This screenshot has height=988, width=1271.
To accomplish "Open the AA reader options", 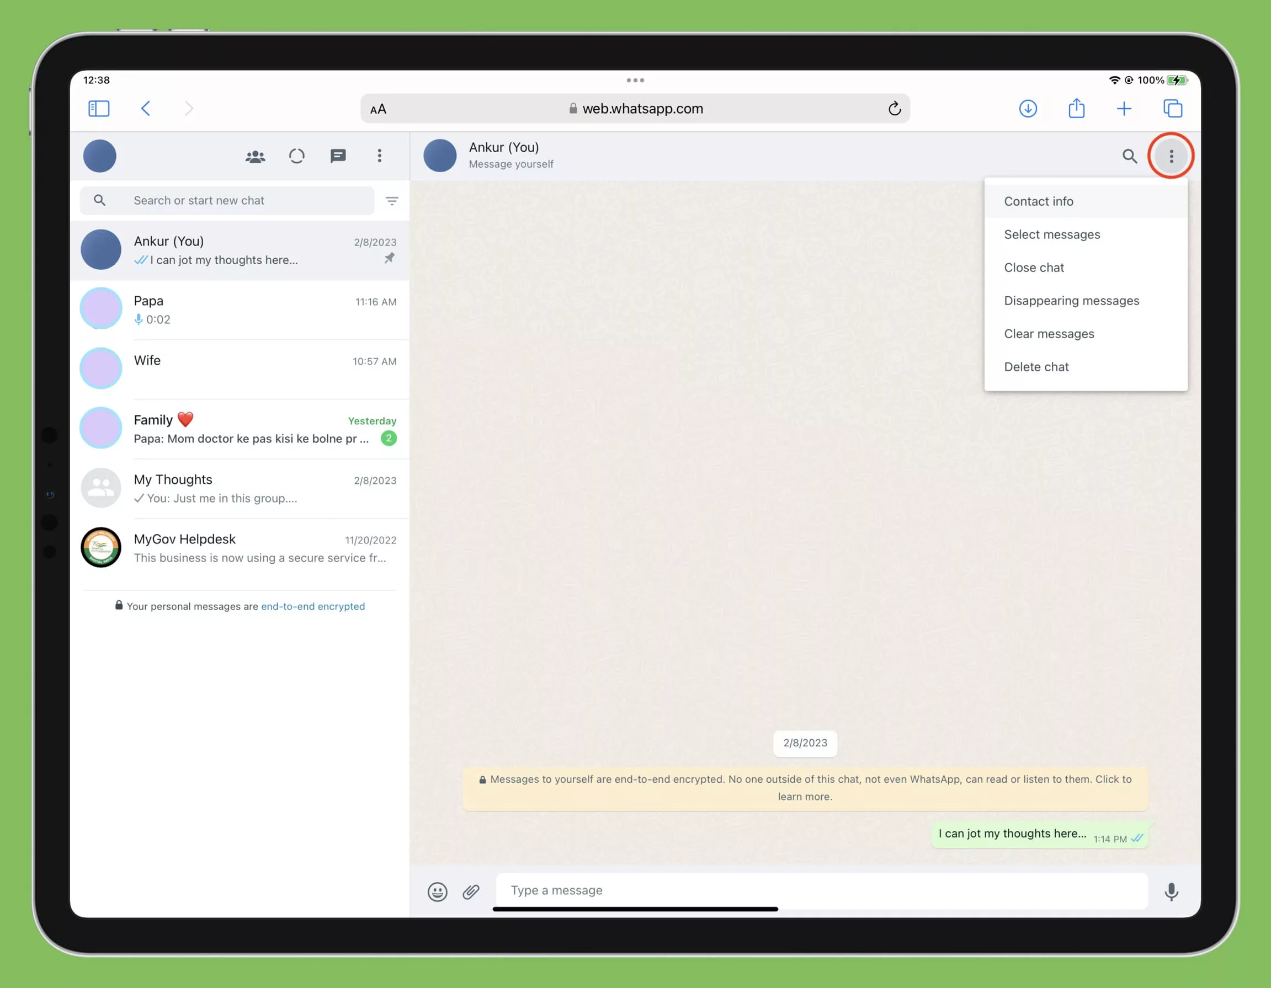I will 378,109.
